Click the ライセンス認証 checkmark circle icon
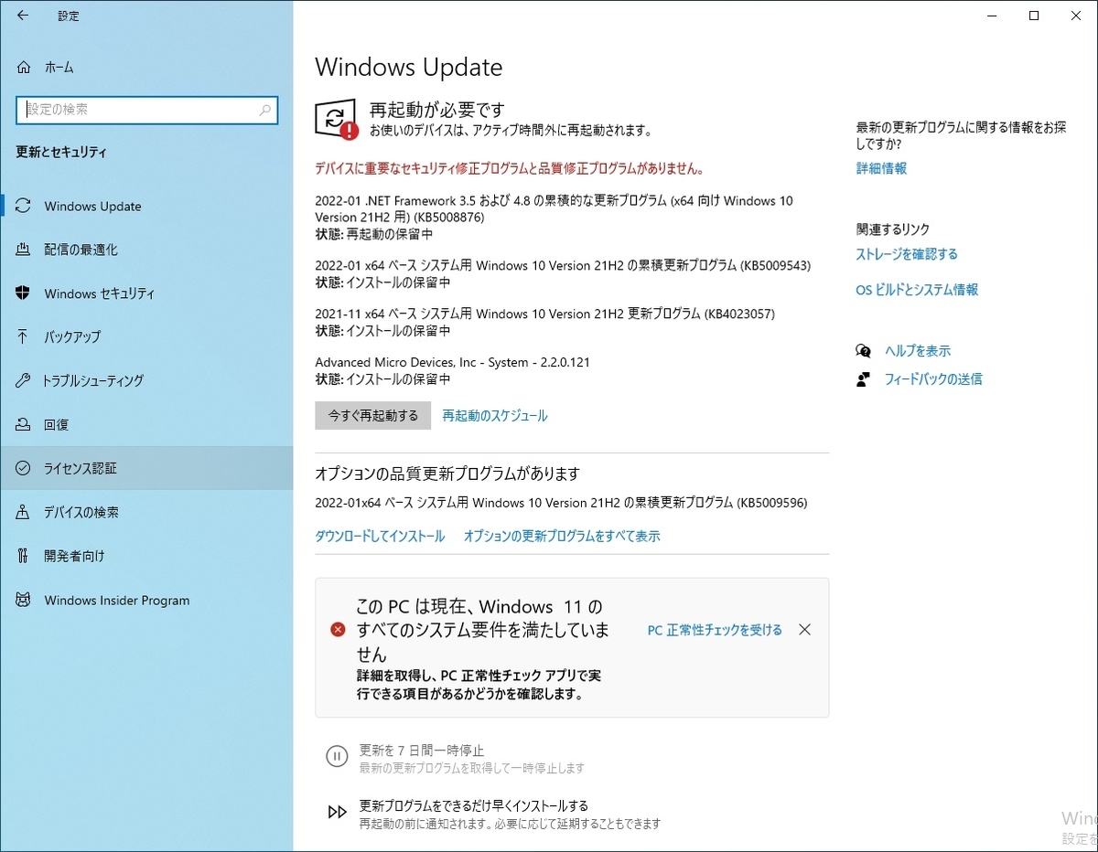Screen dimensions: 1098x852 click(24, 468)
